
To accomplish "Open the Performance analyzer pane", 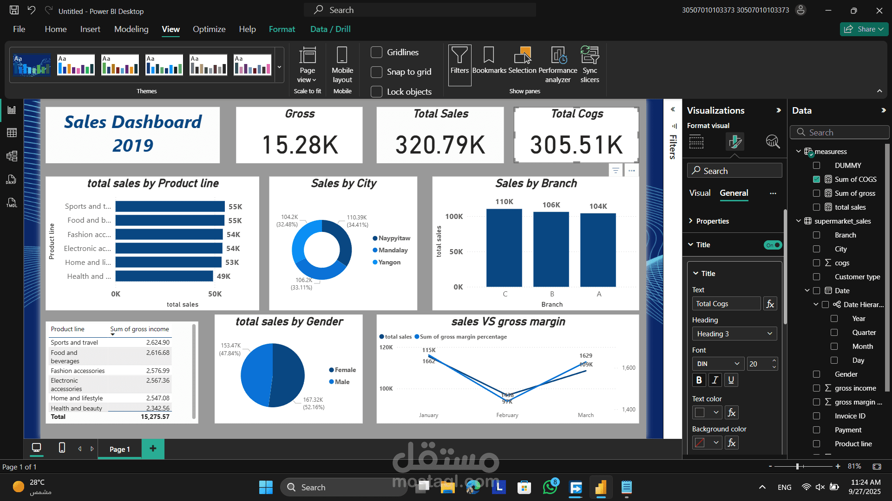I will 557,64.
